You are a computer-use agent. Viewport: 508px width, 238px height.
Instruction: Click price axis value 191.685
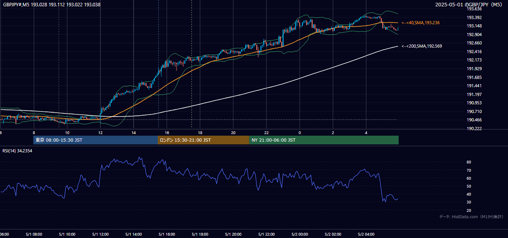tap(474, 77)
